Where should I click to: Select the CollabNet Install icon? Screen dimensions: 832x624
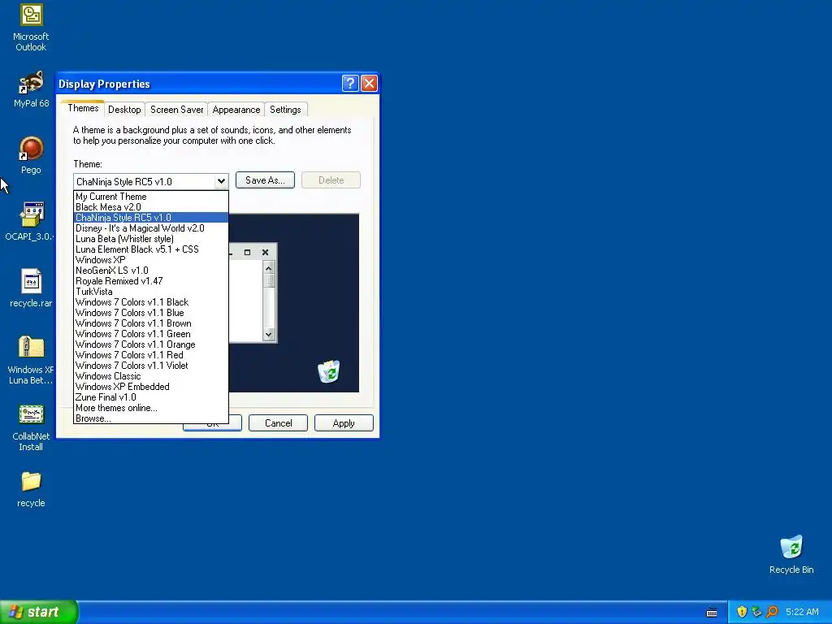[x=31, y=427]
